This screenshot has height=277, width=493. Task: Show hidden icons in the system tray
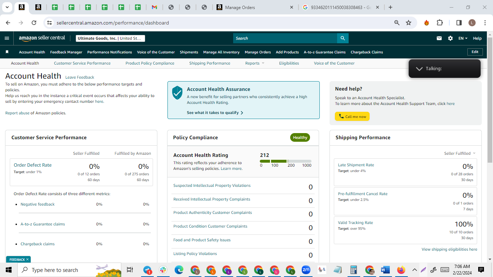pyautogui.click(x=414, y=270)
